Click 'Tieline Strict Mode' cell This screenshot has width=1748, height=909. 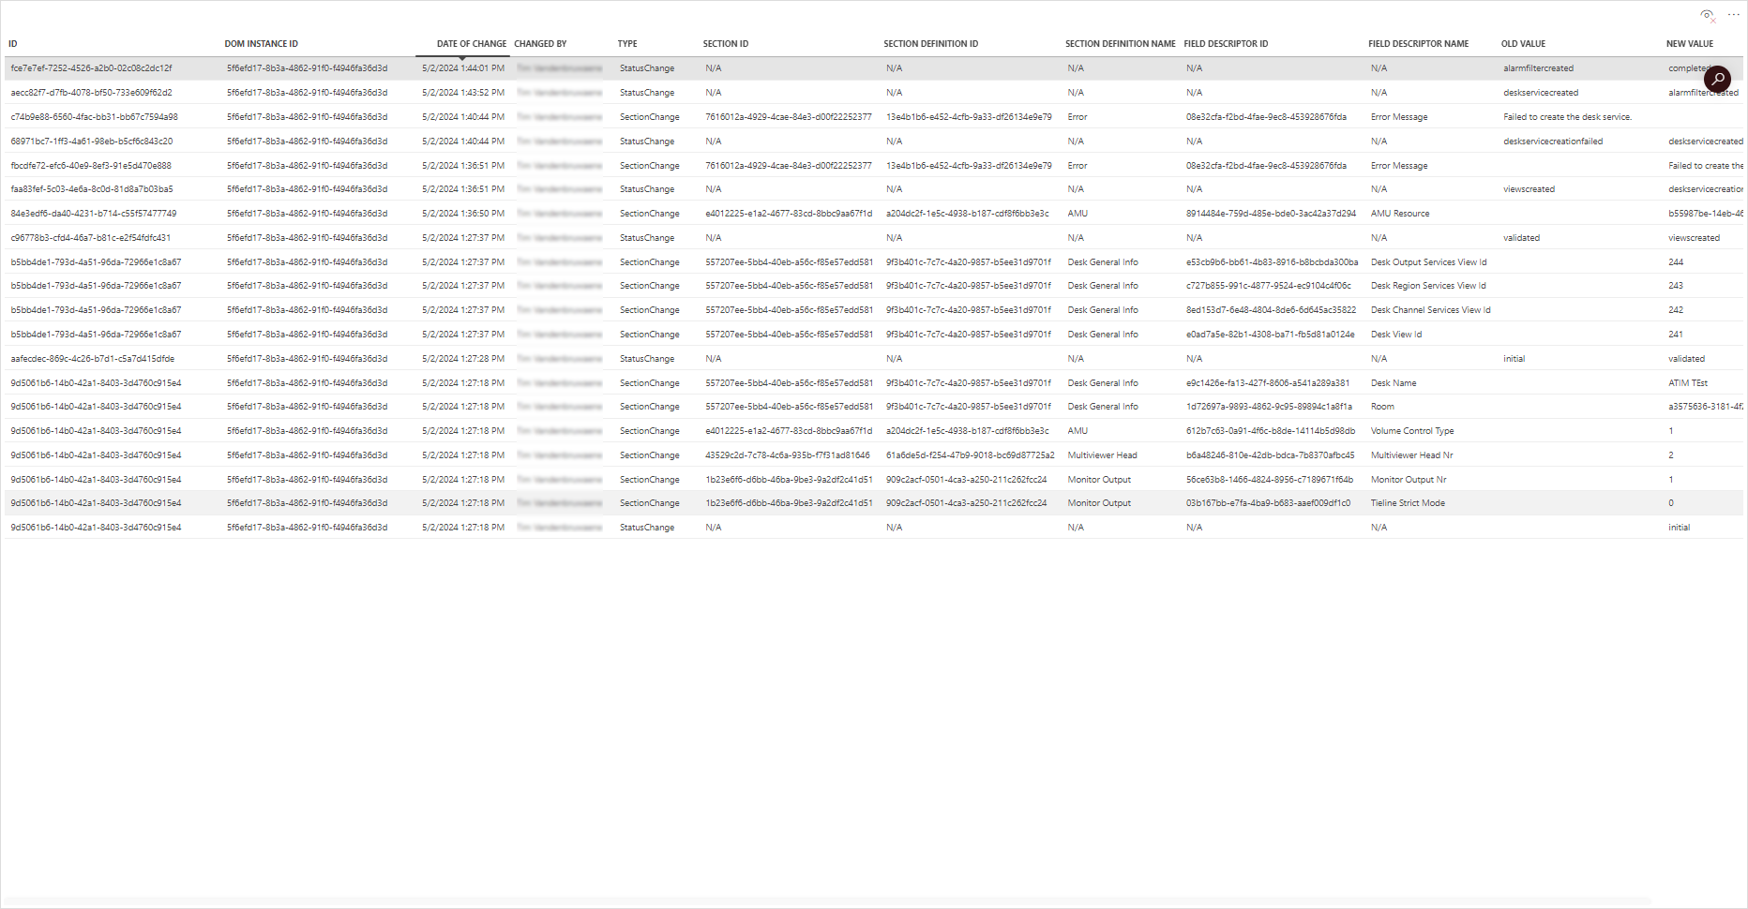click(x=1408, y=503)
